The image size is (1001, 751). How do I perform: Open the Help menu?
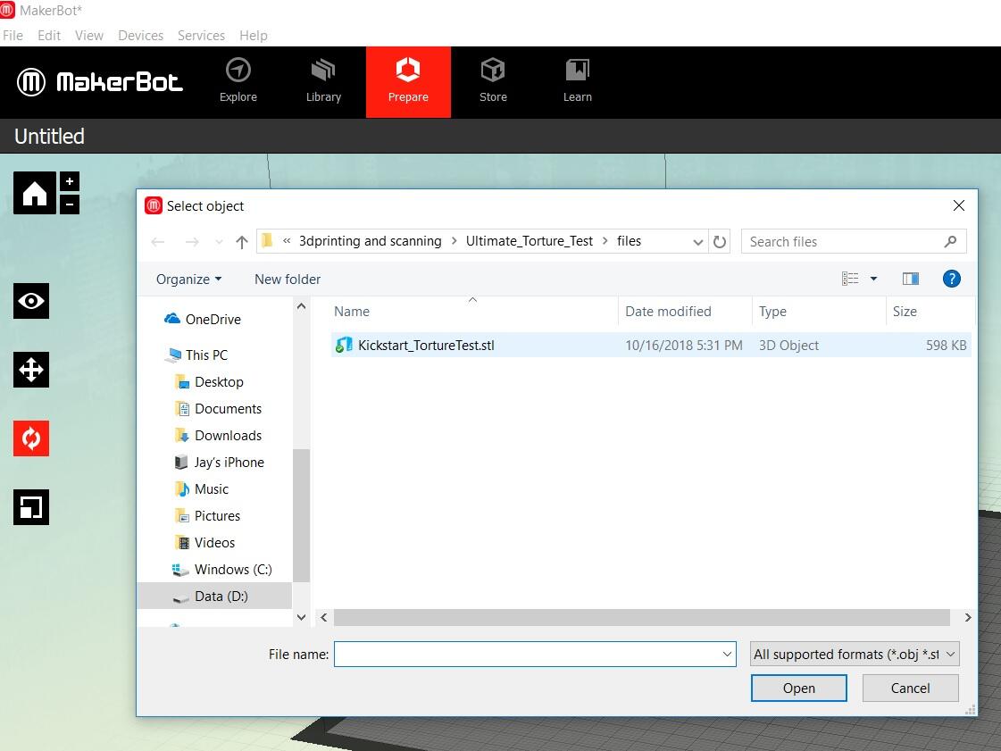click(x=254, y=35)
